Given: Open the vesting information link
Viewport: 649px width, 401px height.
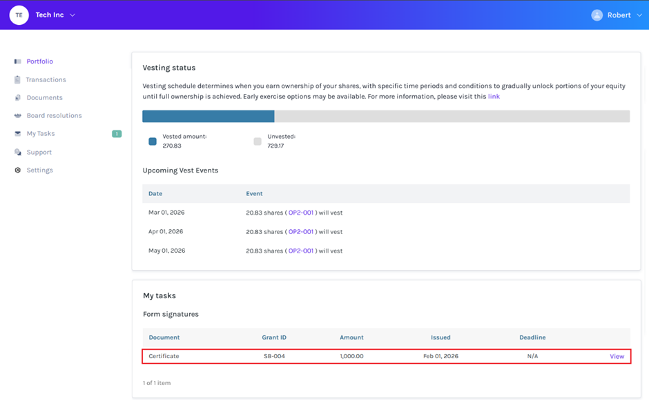Looking at the screenshot, I should click(494, 97).
